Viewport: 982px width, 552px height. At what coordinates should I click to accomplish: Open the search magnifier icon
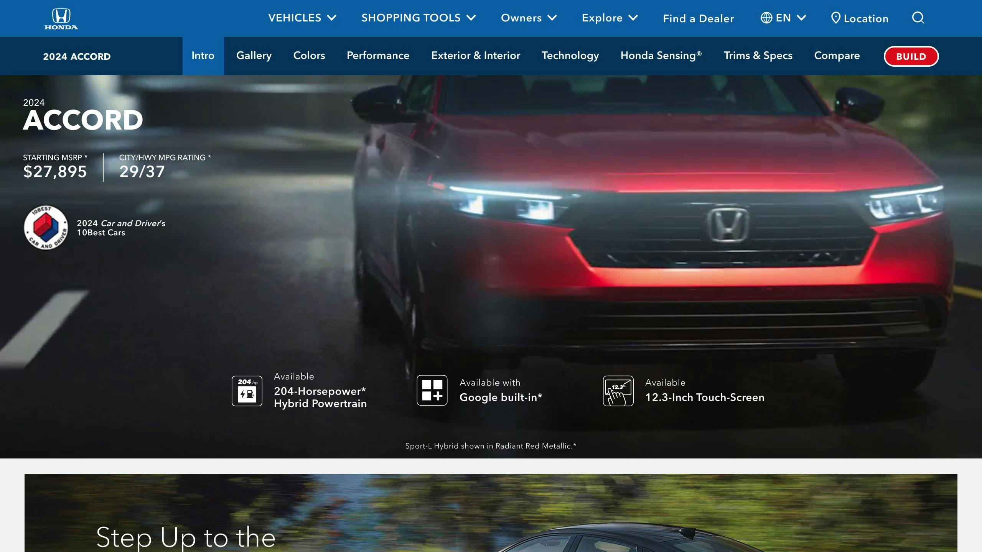point(918,18)
